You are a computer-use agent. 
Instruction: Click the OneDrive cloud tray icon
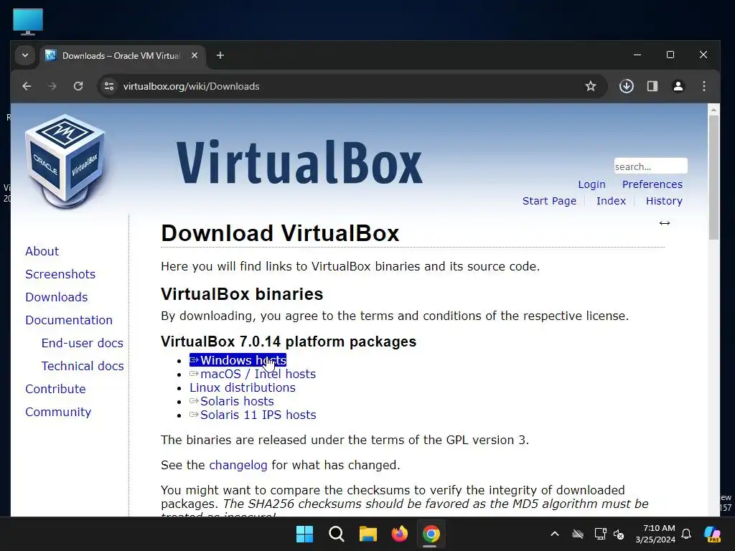pos(578,534)
